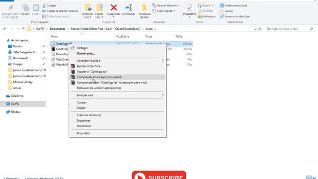Sort by the Modifié le column header

click(122, 36)
